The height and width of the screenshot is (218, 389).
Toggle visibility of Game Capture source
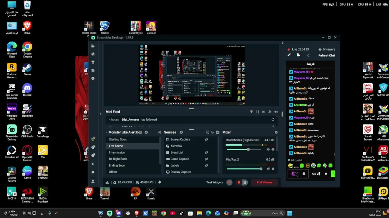(206, 159)
